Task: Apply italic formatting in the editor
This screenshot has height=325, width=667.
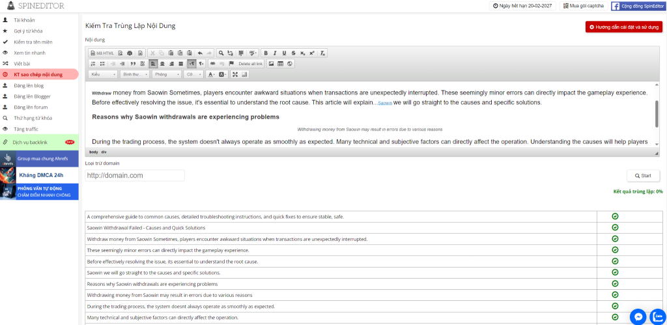Action: pos(275,53)
